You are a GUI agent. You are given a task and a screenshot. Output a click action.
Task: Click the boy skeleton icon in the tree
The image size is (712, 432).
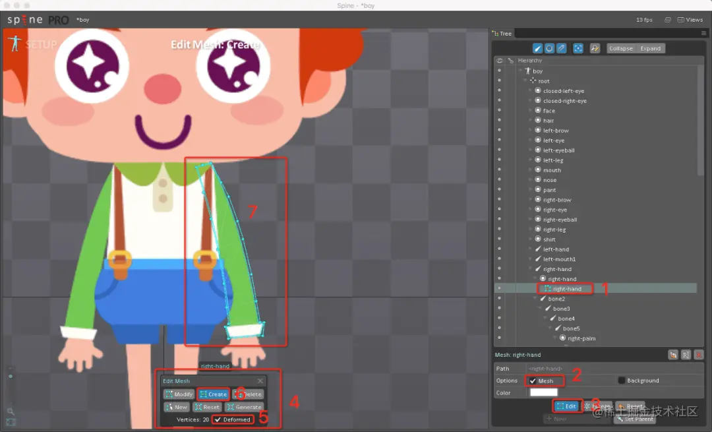pyautogui.click(x=527, y=71)
